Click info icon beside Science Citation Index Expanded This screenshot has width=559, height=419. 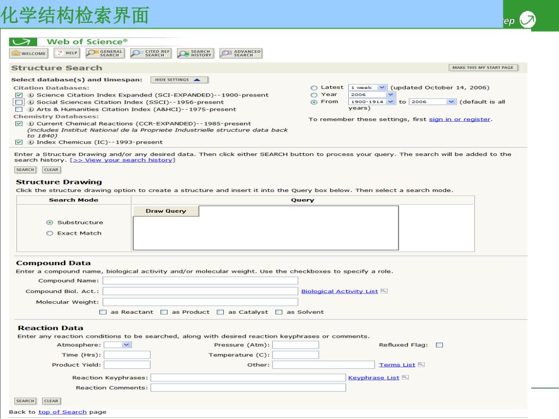(31, 95)
